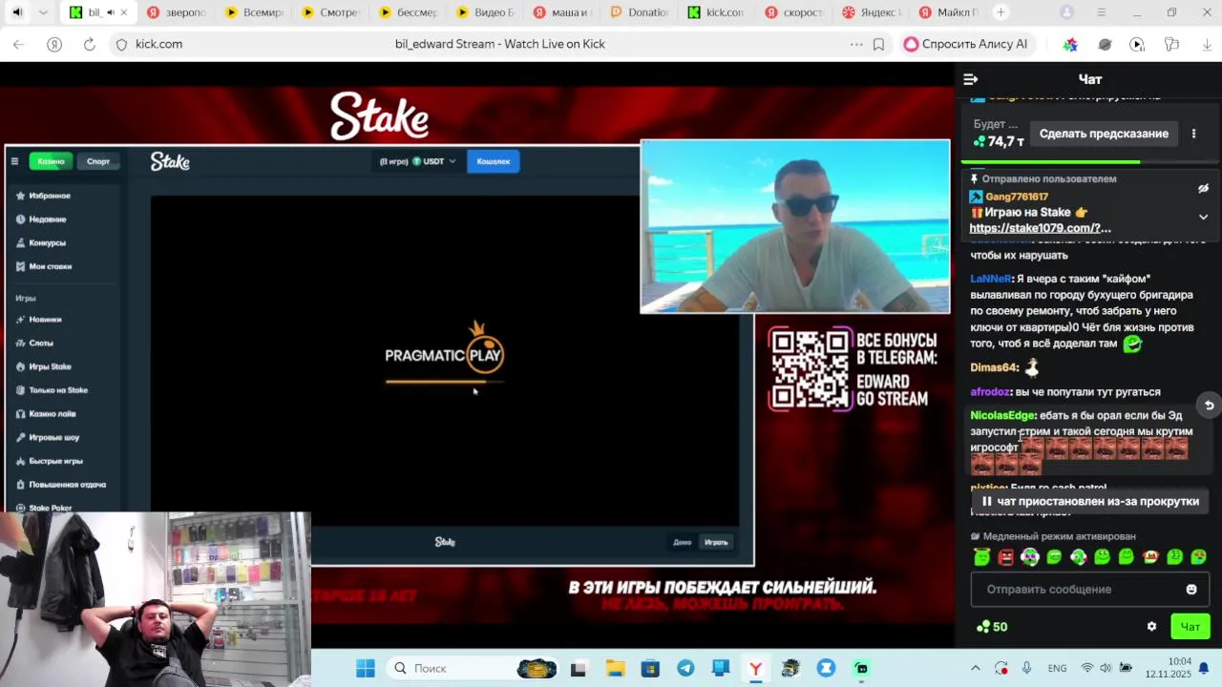The image size is (1222, 687).
Task: Expand the pinned message chevron
Action: tap(1203, 217)
